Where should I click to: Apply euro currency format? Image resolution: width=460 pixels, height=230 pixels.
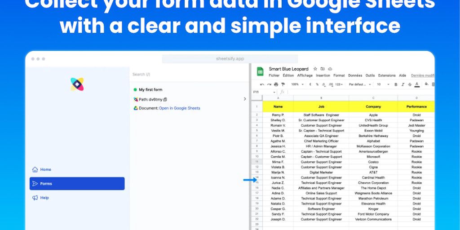pyautogui.click(x=310, y=84)
